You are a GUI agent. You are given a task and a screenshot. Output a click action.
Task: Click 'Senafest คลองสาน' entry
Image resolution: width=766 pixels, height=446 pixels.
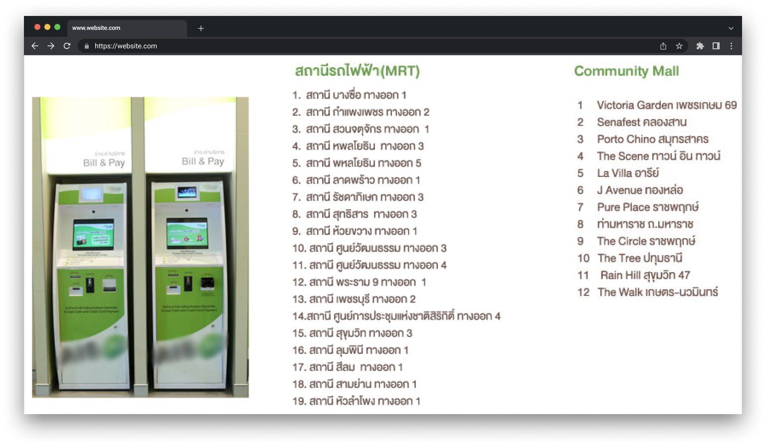point(642,122)
